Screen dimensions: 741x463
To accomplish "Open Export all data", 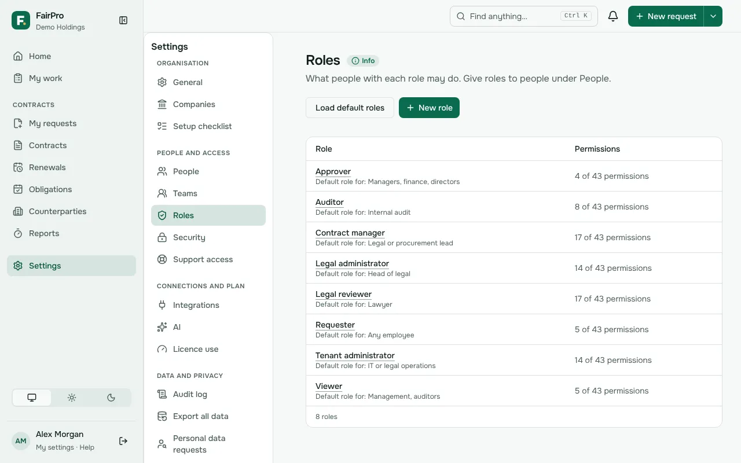I will (x=208, y=416).
